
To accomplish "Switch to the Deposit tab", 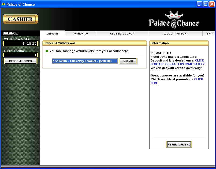I will 52,34.
